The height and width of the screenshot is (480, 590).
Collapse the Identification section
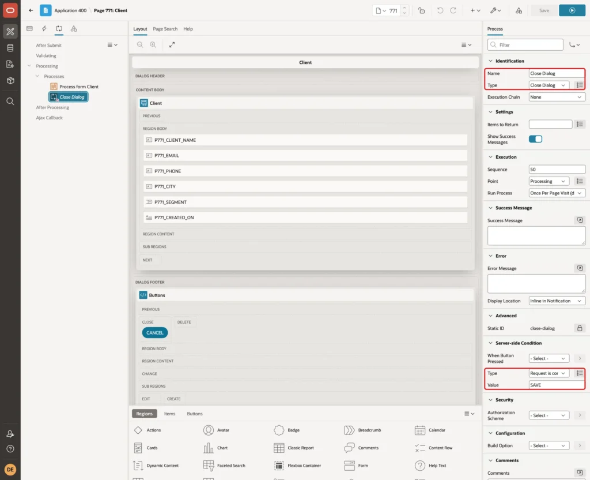click(490, 61)
